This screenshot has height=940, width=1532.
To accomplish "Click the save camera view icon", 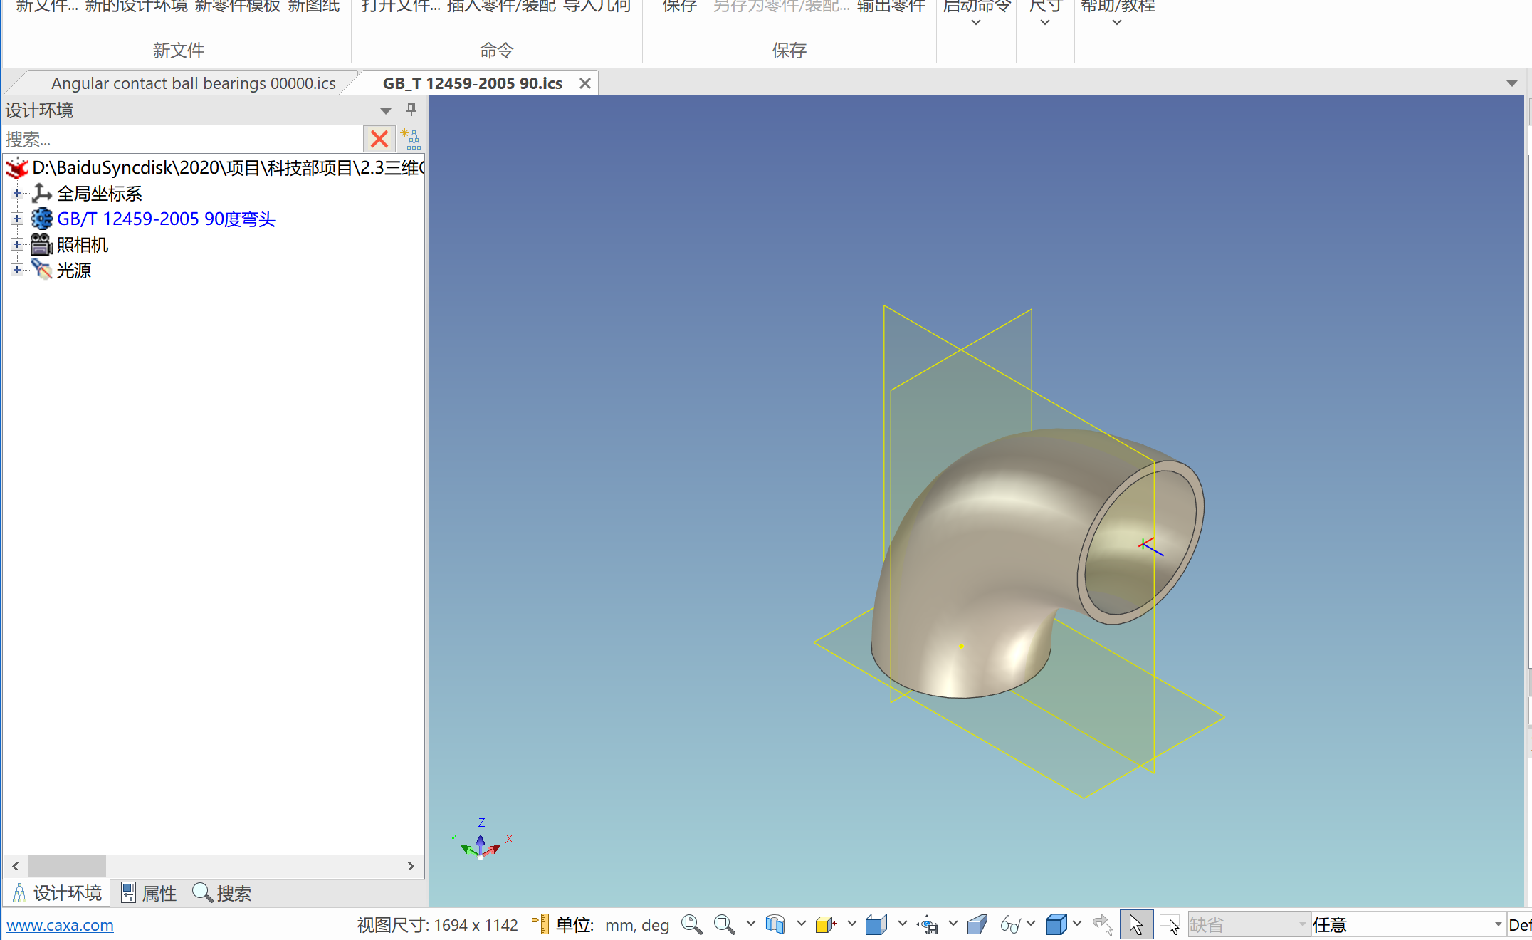I will pyautogui.click(x=928, y=924).
